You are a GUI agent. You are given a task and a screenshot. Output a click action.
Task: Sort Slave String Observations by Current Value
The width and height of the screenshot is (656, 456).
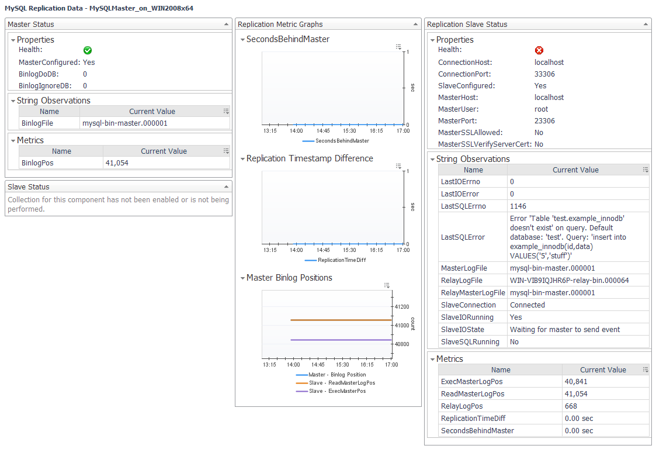click(x=575, y=170)
